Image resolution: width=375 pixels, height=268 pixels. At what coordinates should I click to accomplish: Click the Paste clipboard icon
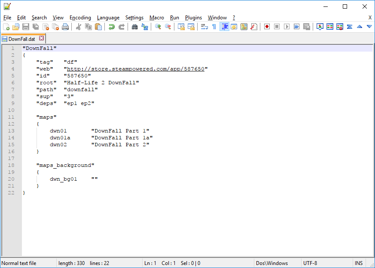98,27
